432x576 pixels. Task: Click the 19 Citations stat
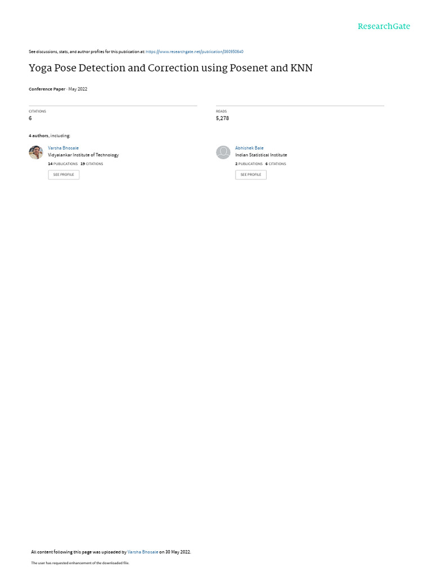pyautogui.click(x=92, y=164)
